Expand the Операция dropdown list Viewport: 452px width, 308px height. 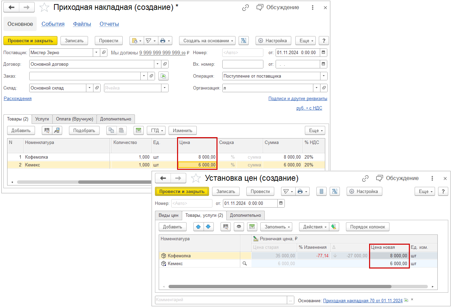[324, 76]
